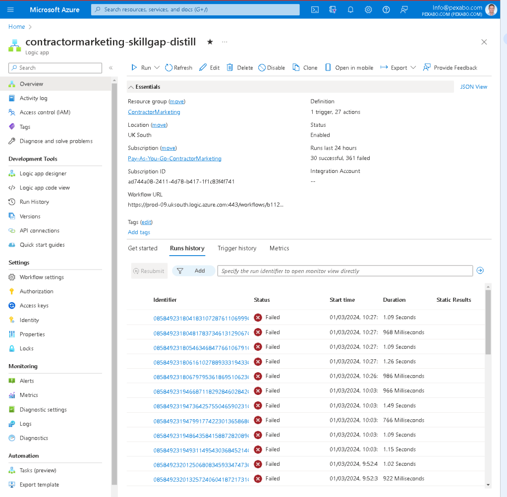
Task: Open Locks in sidebar
Action: (x=26, y=348)
